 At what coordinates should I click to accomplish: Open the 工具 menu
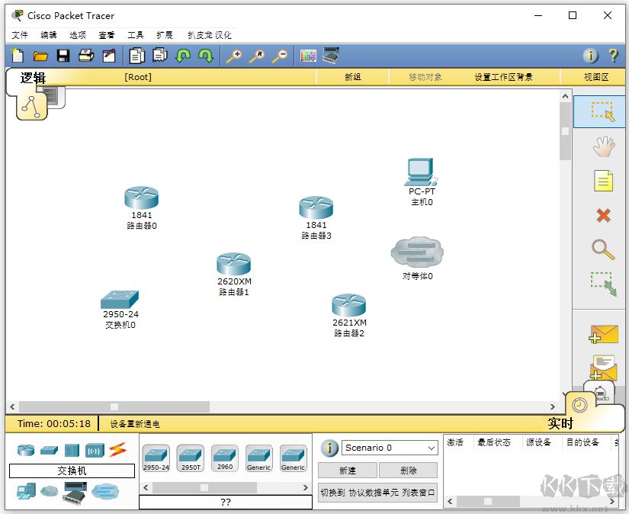135,35
